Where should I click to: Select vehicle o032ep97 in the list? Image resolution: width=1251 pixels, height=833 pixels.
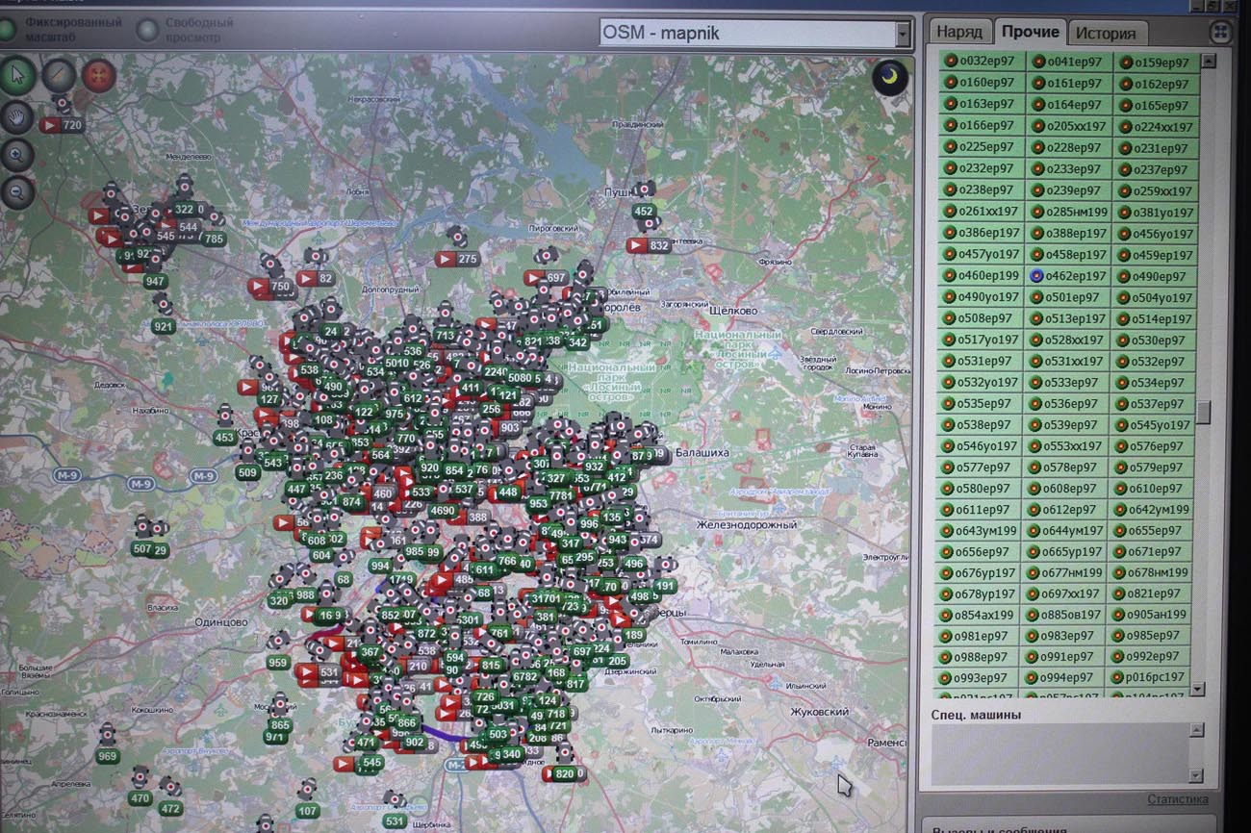[980, 61]
